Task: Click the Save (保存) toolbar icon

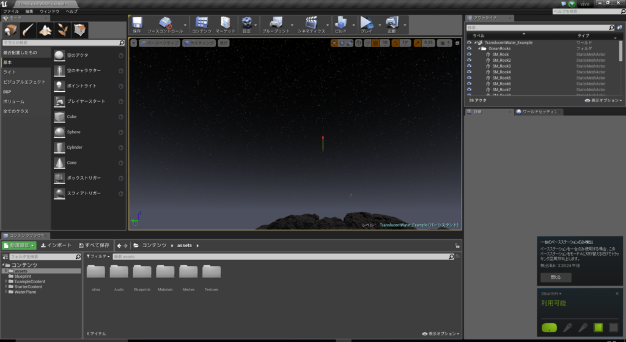Action: pos(137,23)
